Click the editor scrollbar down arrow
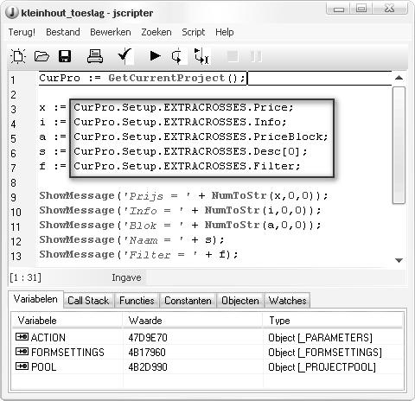 (x=399, y=260)
